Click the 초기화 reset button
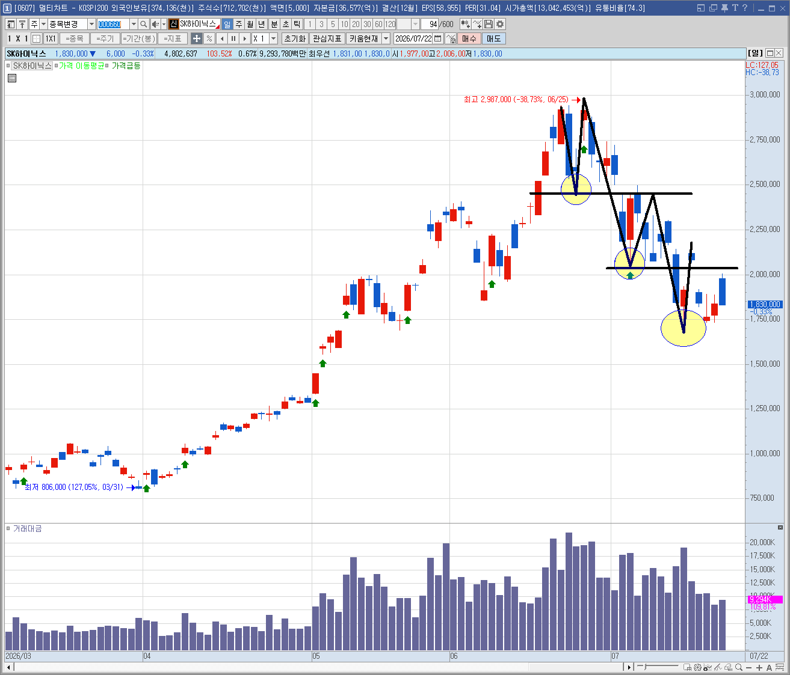This screenshot has height=675, width=790. click(295, 38)
